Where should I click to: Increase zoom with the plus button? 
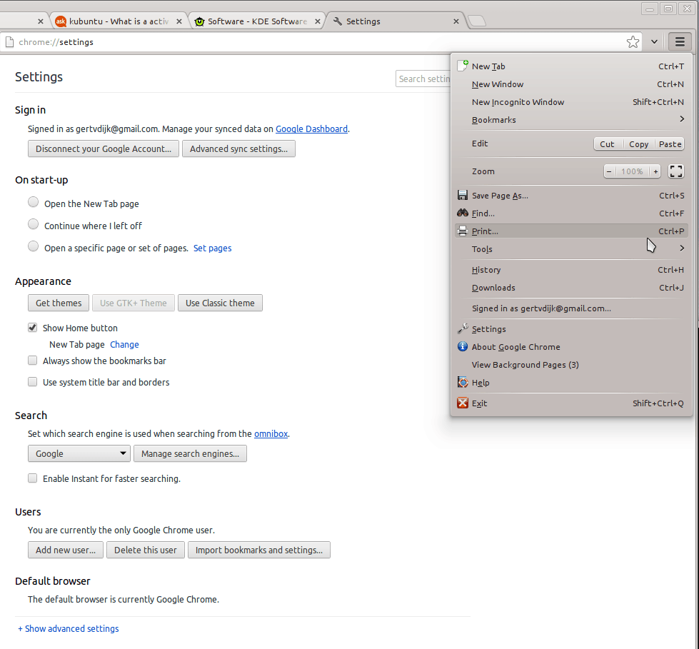[655, 171]
